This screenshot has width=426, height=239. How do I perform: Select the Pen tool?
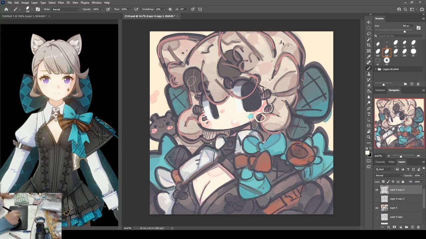pos(369,109)
